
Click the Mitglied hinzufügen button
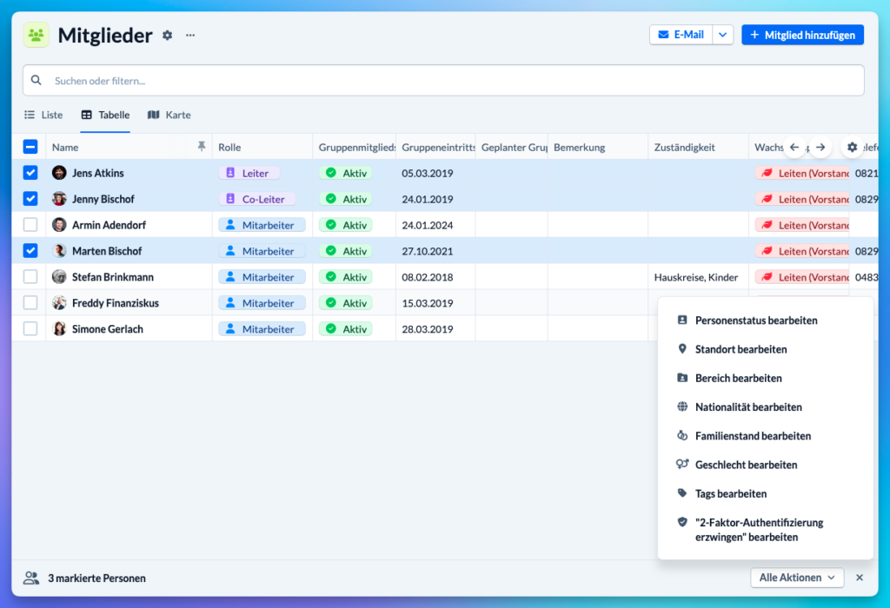pos(802,35)
